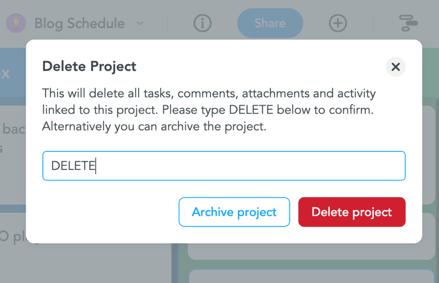Click the plus add icon
The height and width of the screenshot is (283, 439).
click(338, 23)
